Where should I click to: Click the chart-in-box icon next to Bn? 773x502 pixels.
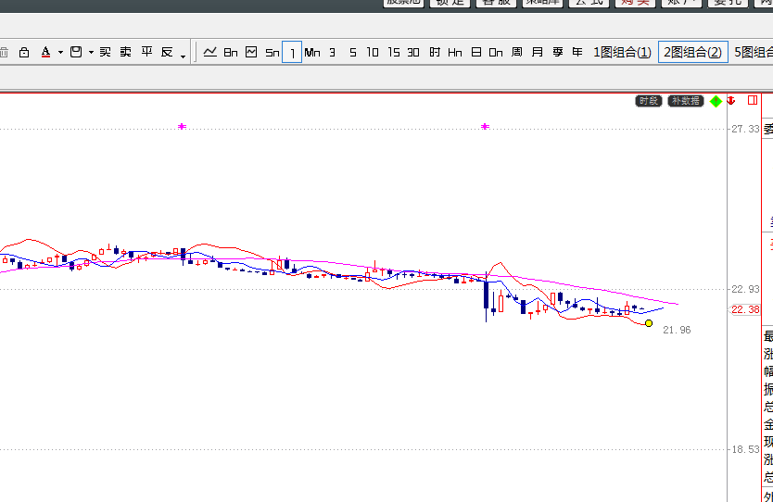point(251,52)
